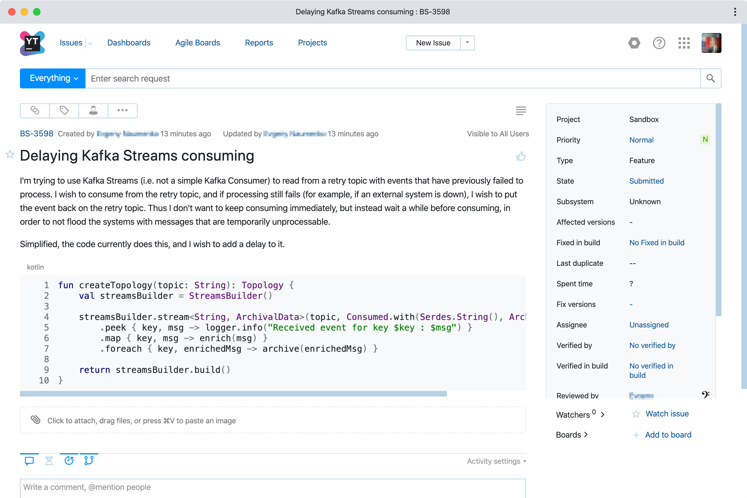This screenshot has height=498, width=747.
Task: Click the link issue icon button
Action: click(x=35, y=110)
